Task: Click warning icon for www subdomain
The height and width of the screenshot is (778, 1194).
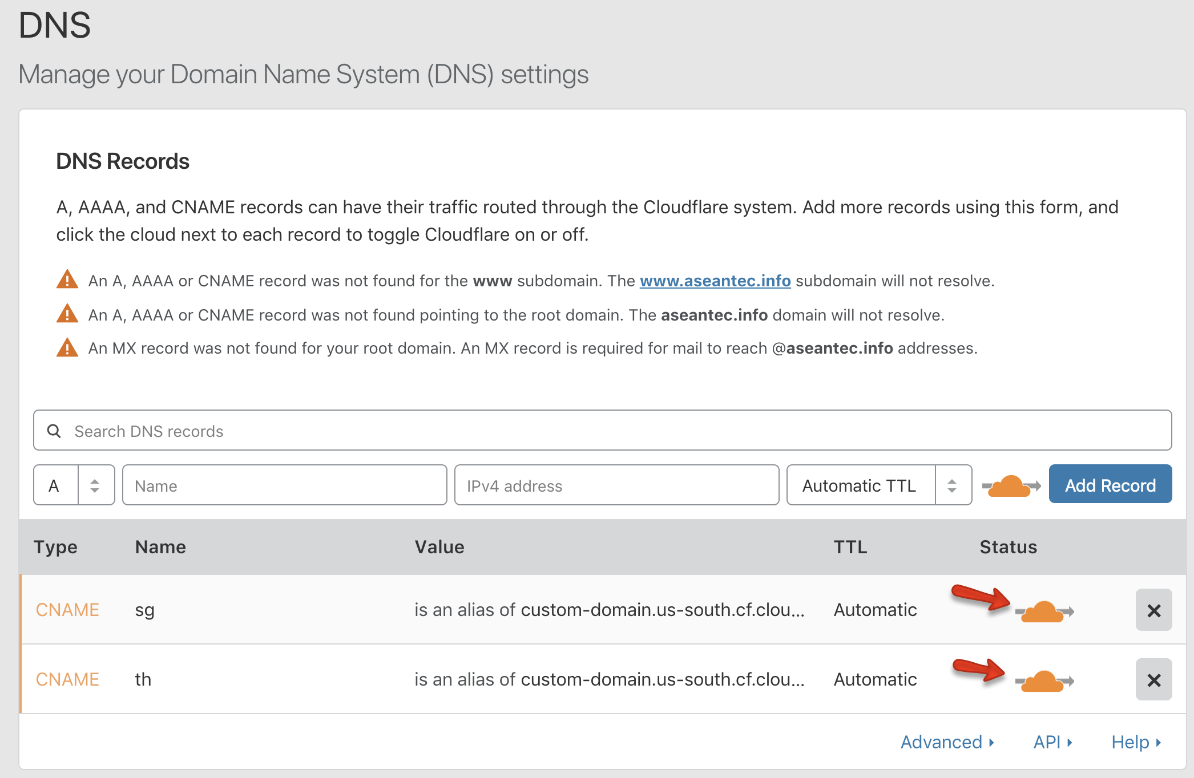Action: point(67,280)
